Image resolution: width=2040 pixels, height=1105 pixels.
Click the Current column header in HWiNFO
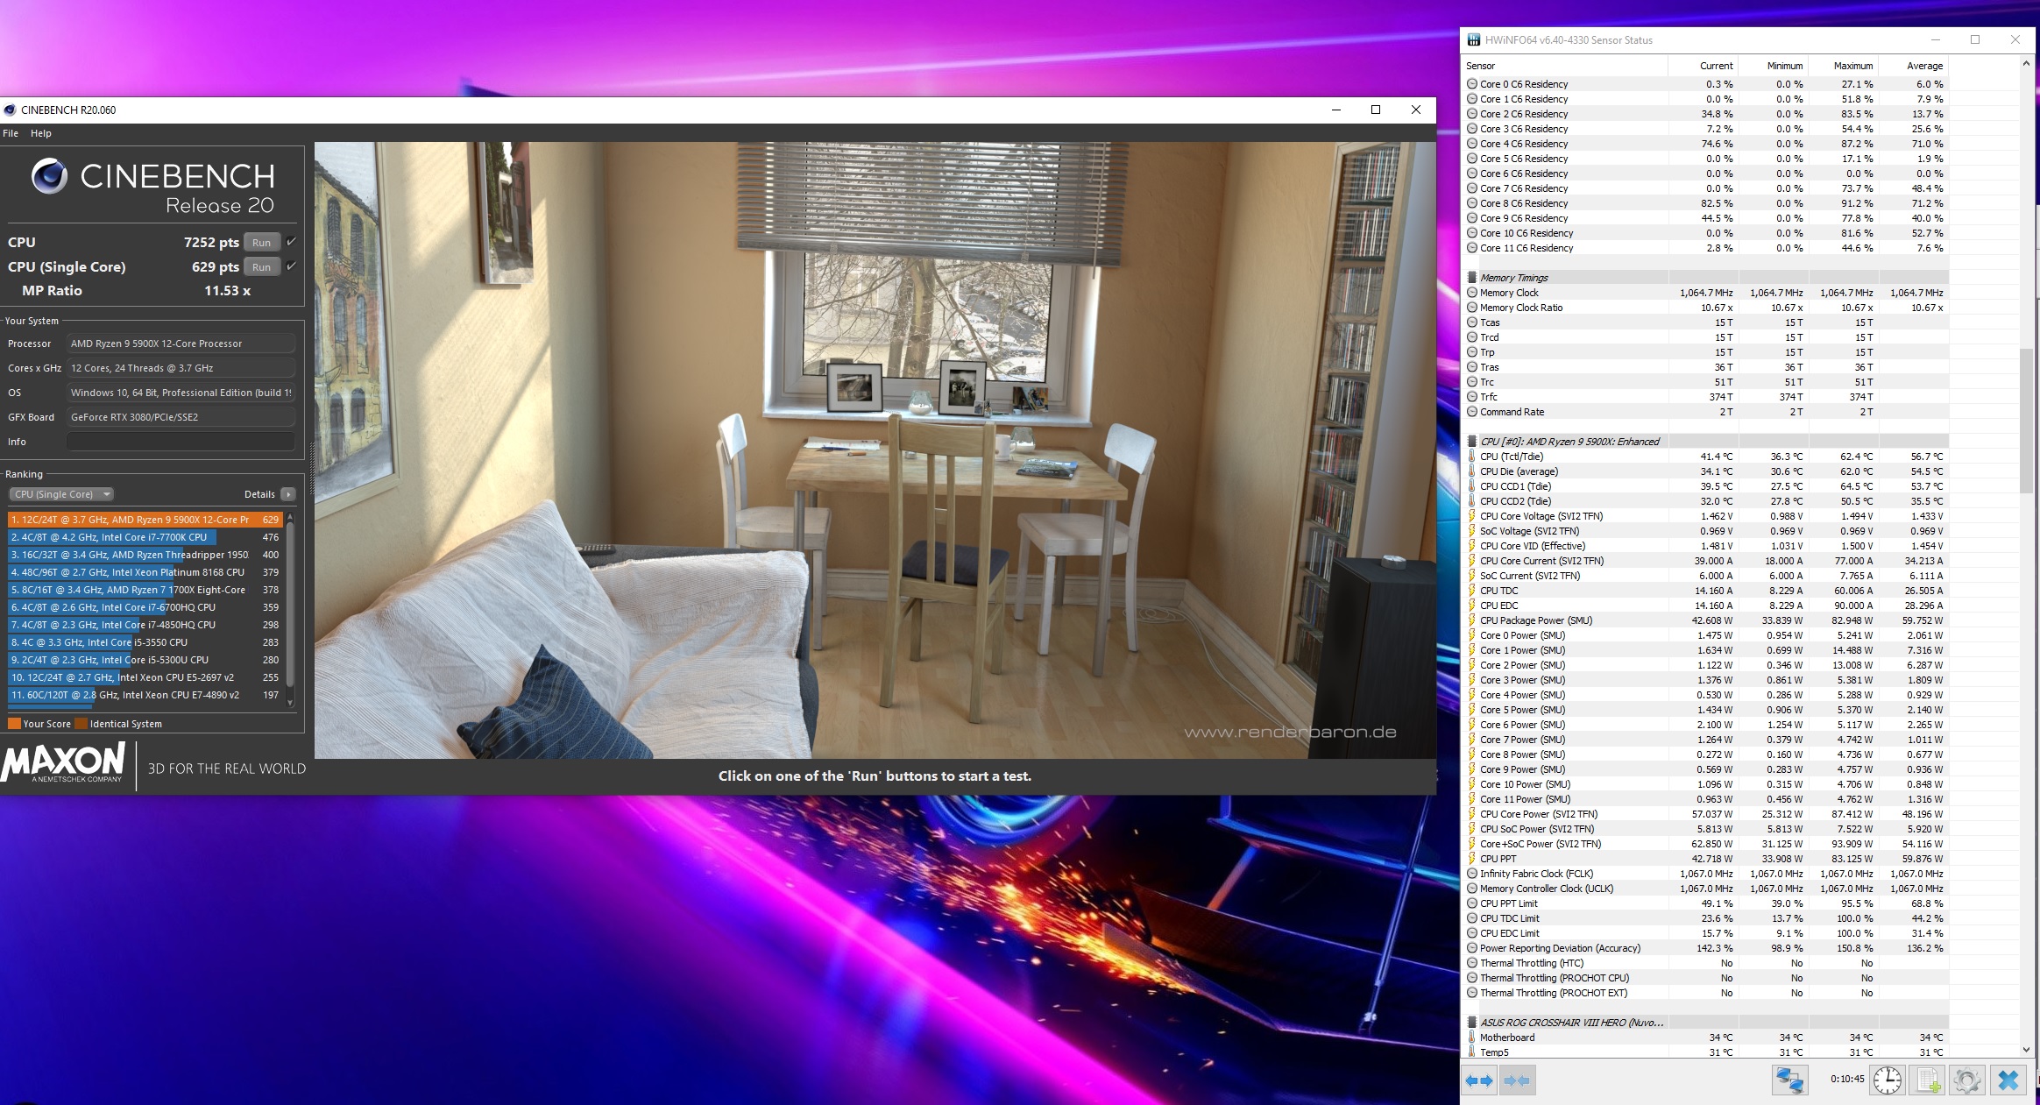1703,66
